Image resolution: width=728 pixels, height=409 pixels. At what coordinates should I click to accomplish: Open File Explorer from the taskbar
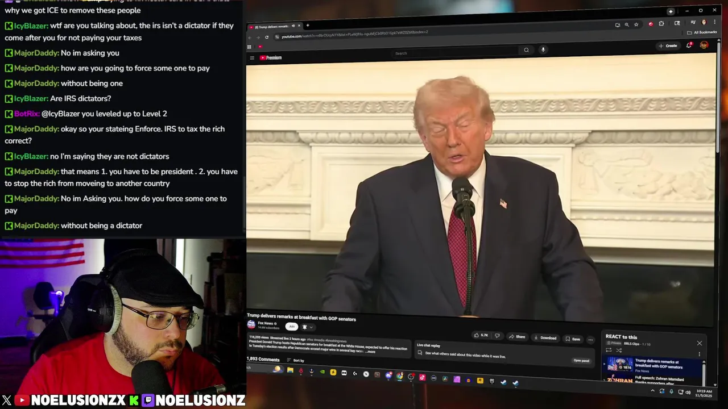point(290,370)
